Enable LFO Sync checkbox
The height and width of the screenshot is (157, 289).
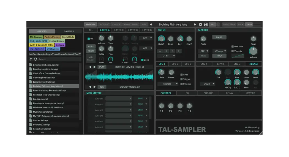point(181,75)
